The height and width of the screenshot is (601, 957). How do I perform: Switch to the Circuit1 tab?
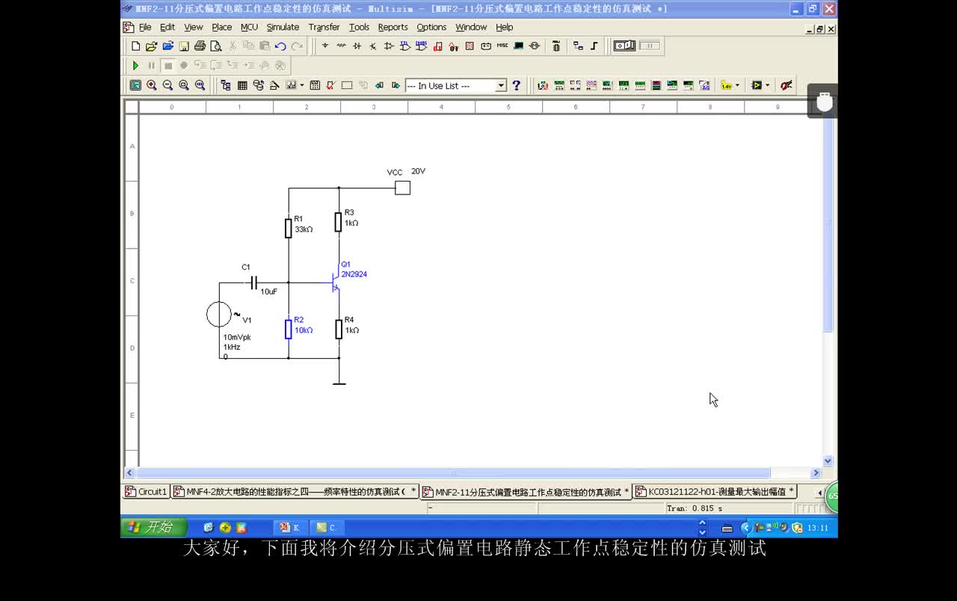tap(147, 492)
